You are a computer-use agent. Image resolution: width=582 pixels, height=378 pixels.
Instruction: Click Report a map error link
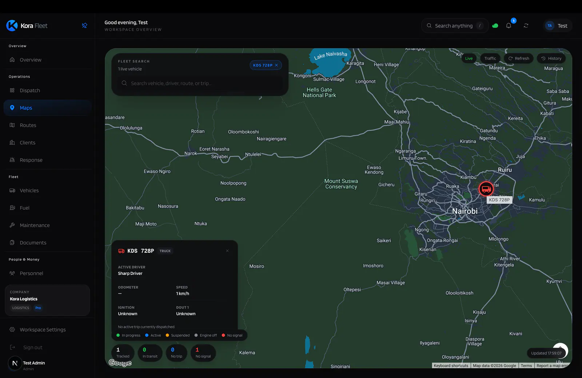coord(551,366)
